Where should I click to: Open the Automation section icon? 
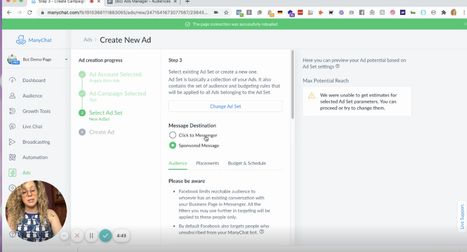coord(12,157)
